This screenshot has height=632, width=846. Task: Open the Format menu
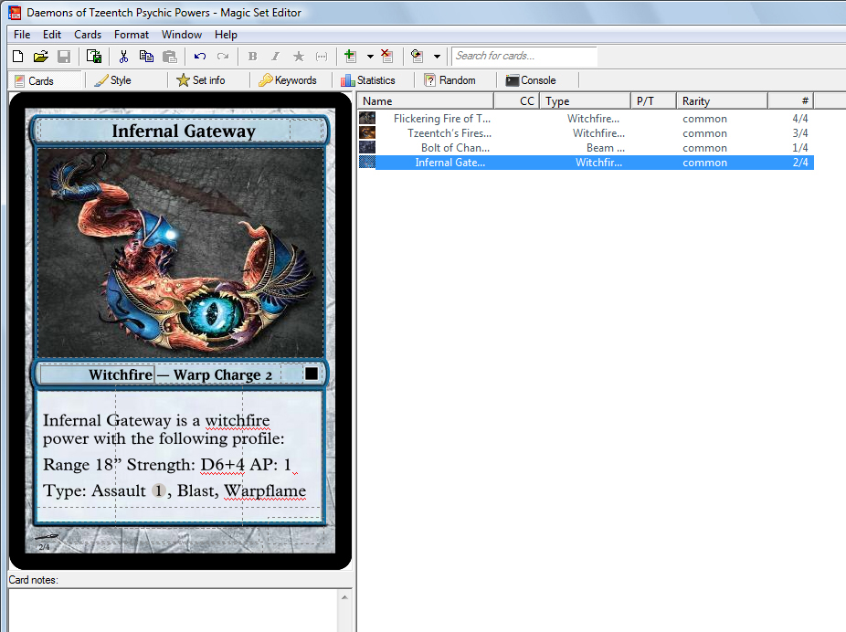pos(132,35)
